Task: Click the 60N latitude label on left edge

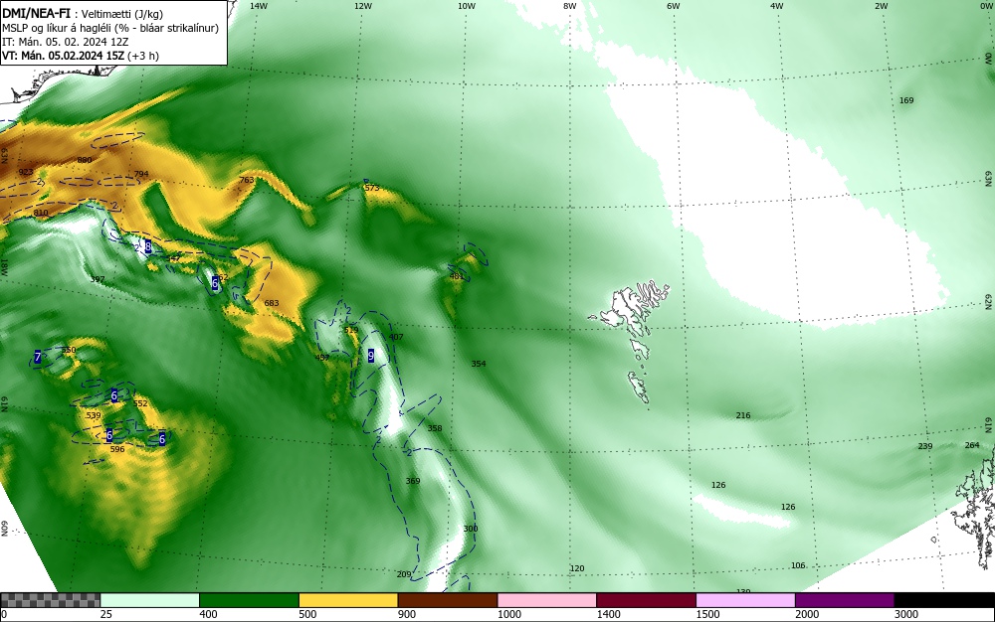Action: tap(4, 529)
